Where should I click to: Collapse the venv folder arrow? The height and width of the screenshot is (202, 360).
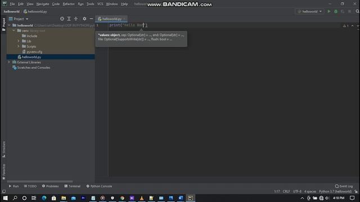tap(13, 30)
